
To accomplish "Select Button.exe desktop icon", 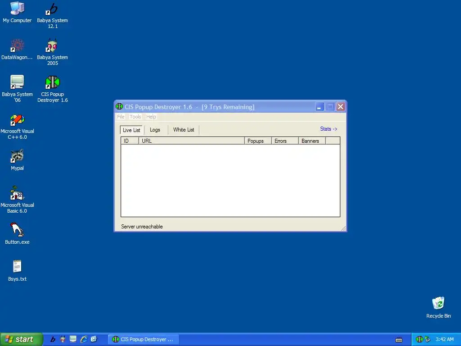I will 17,234.
